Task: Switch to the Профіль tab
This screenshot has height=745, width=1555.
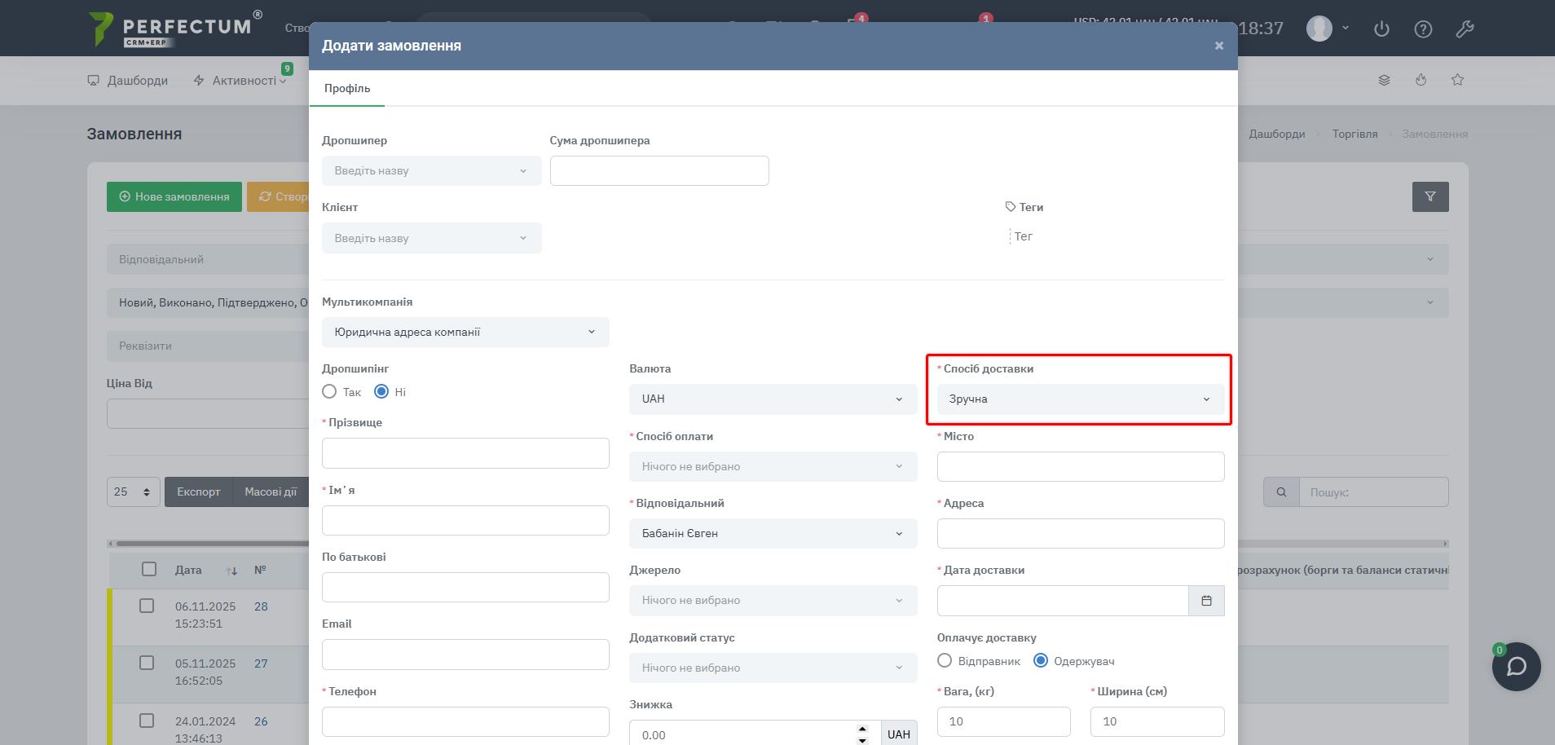Action: coord(347,88)
